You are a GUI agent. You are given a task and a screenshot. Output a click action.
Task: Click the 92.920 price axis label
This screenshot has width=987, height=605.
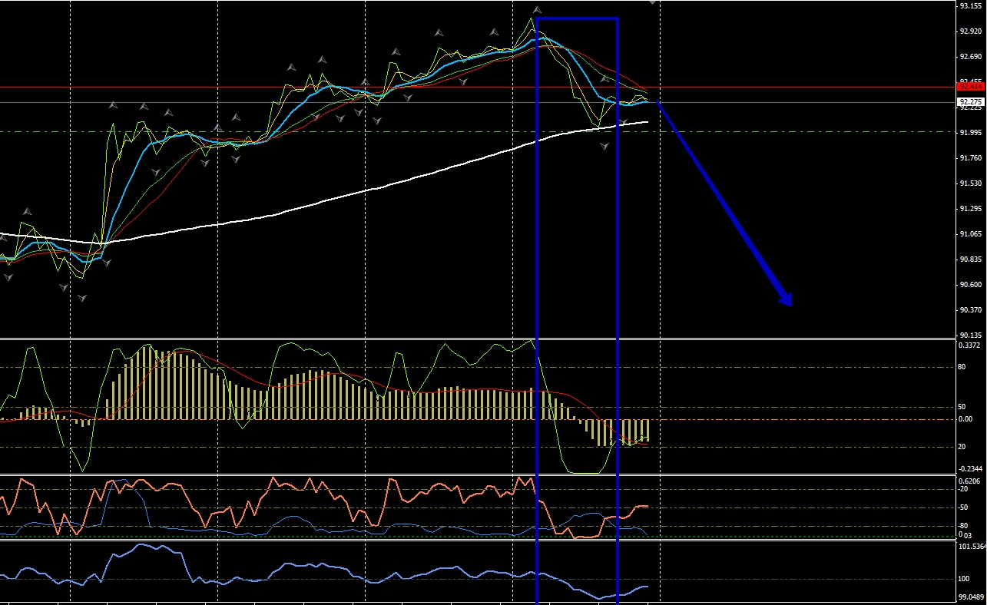click(971, 31)
